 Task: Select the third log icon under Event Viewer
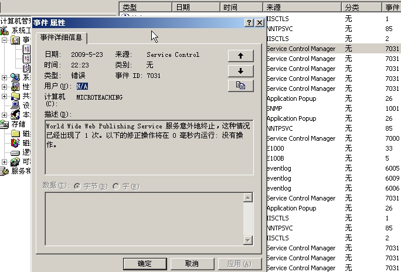26,68
